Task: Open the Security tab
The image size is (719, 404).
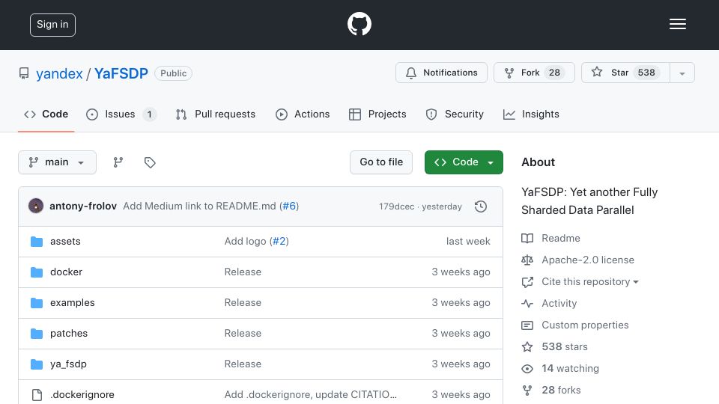Action: tap(455, 114)
